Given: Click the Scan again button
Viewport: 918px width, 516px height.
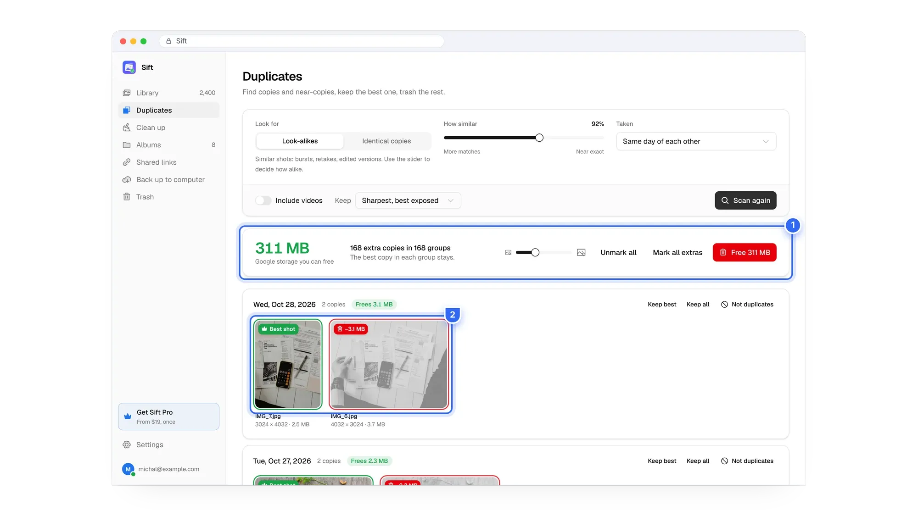Looking at the screenshot, I should click(x=745, y=201).
